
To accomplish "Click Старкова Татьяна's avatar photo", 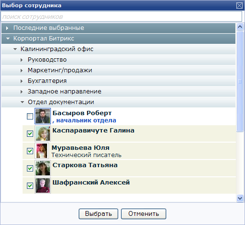I will [43, 168].
